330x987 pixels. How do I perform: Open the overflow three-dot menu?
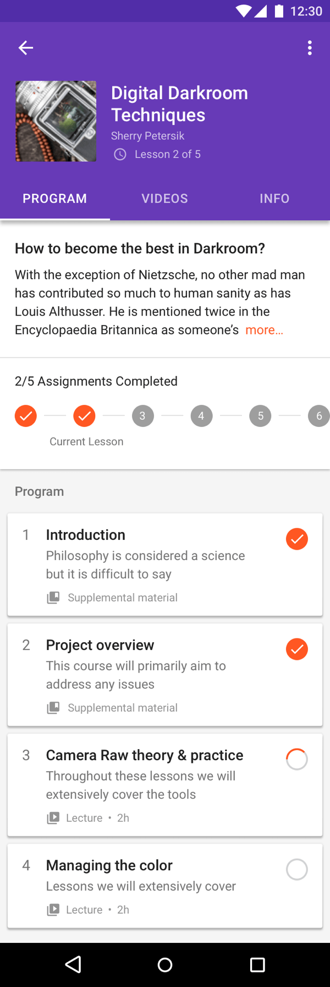pos(310,48)
